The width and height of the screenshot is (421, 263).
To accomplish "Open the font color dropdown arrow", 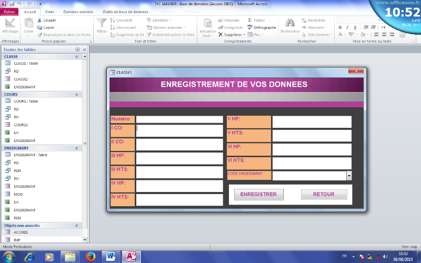I will 345,35.
